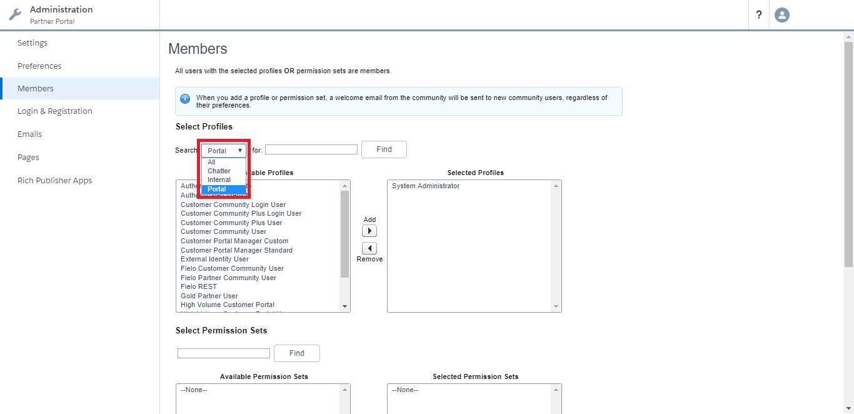Viewport: 854px width, 414px height.
Task: Click Find button next to profile search
Action: [384, 149]
